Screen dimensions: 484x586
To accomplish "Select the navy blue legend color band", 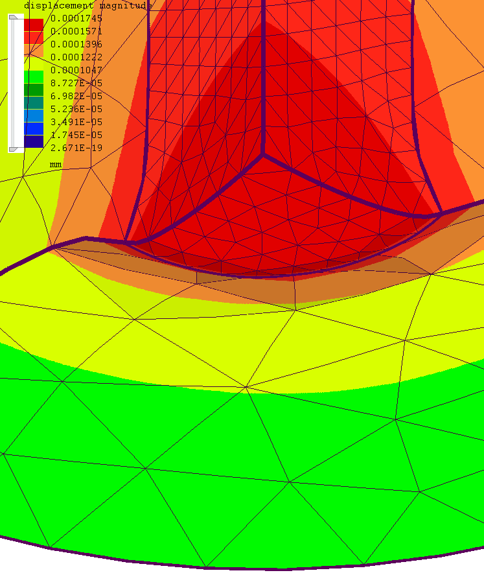I will (34, 141).
